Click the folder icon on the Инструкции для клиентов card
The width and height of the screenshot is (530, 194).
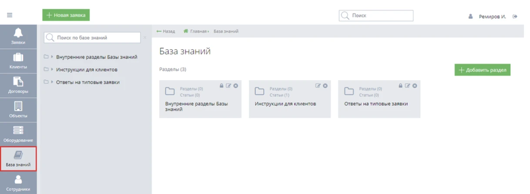click(260, 91)
